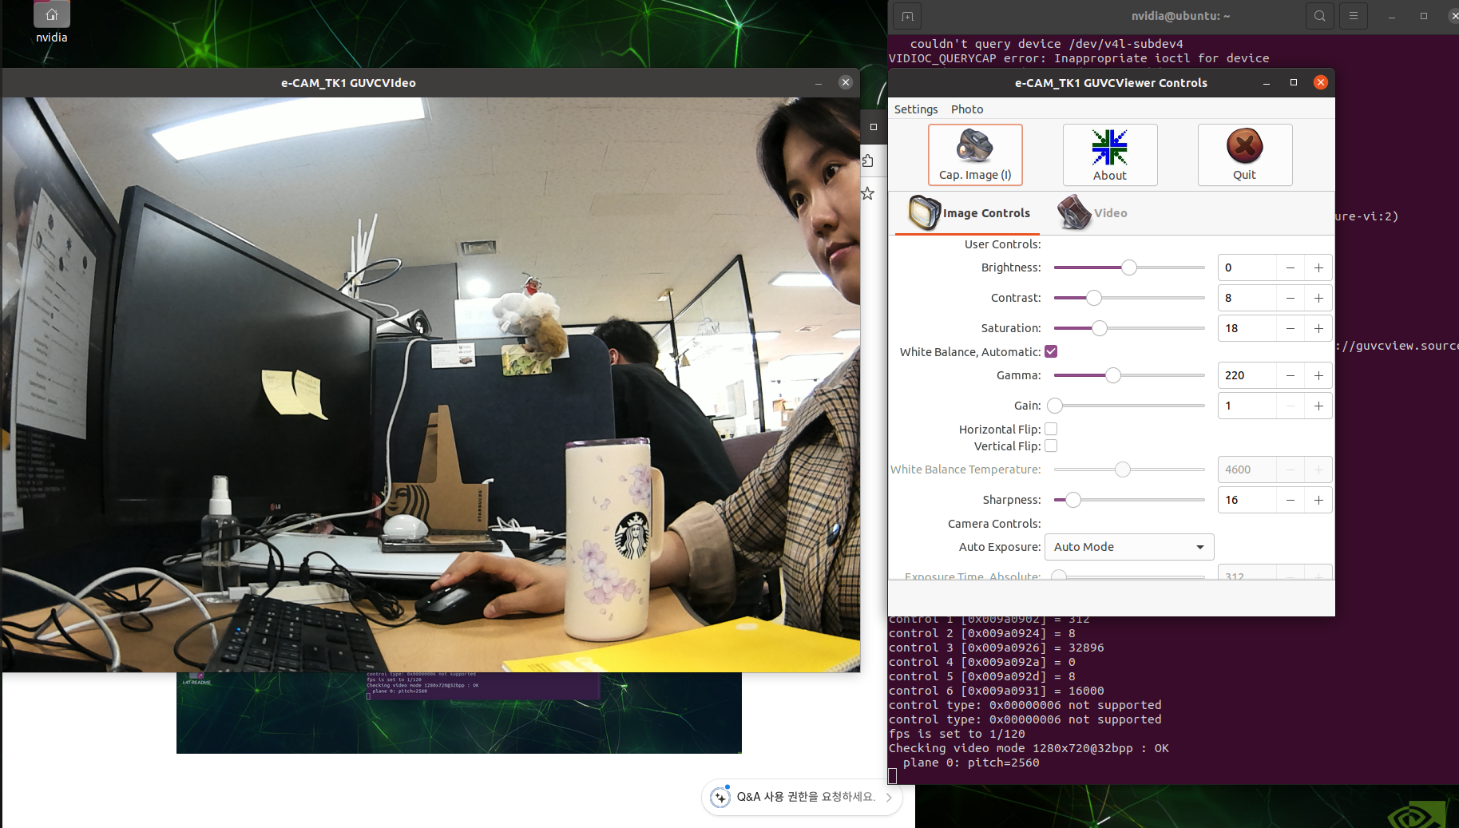Increase Contrast with the plus button
The image size is (1459, 828).
(x=1318, y=298)
